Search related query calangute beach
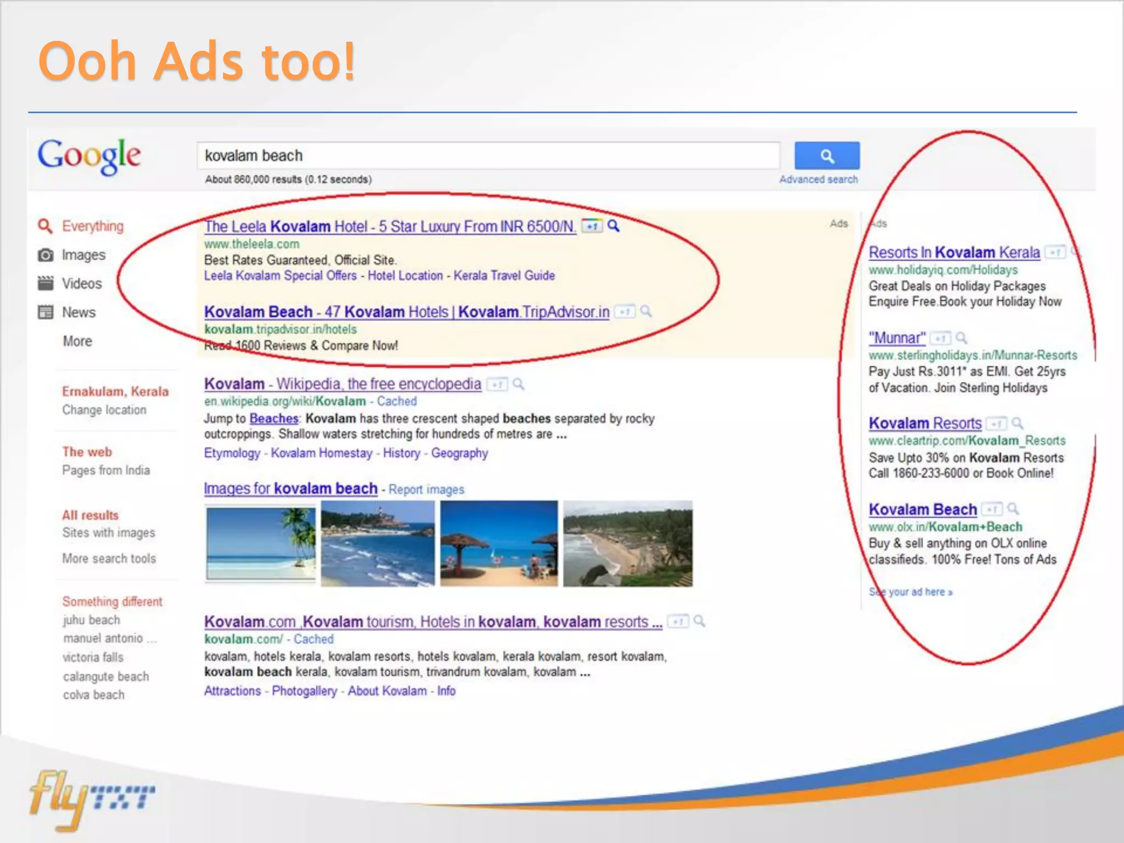Screen dimensions: 1124x843 point(106,677)
